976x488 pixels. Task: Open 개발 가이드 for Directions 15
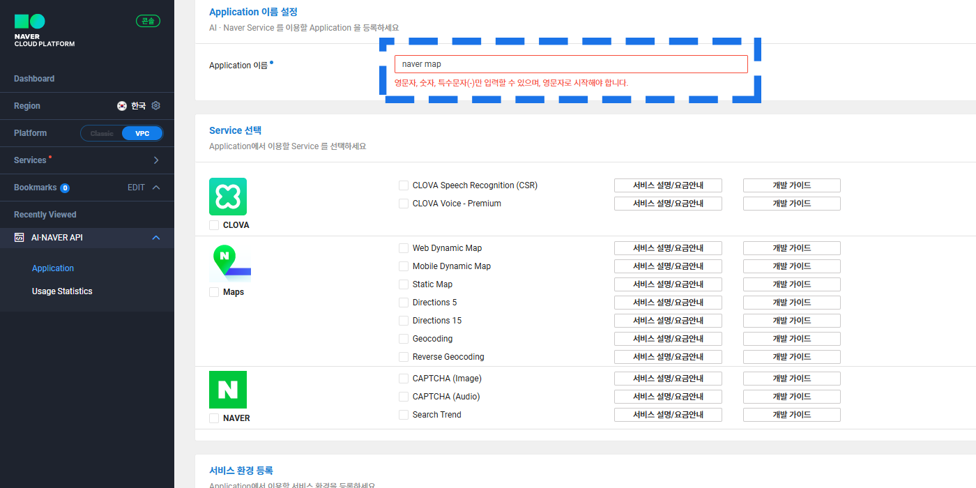click(x=792, y=321)
